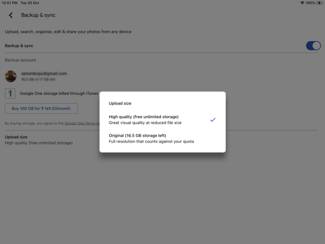
Task: Tap the battery charging icon
Action: tap(319, 3)
